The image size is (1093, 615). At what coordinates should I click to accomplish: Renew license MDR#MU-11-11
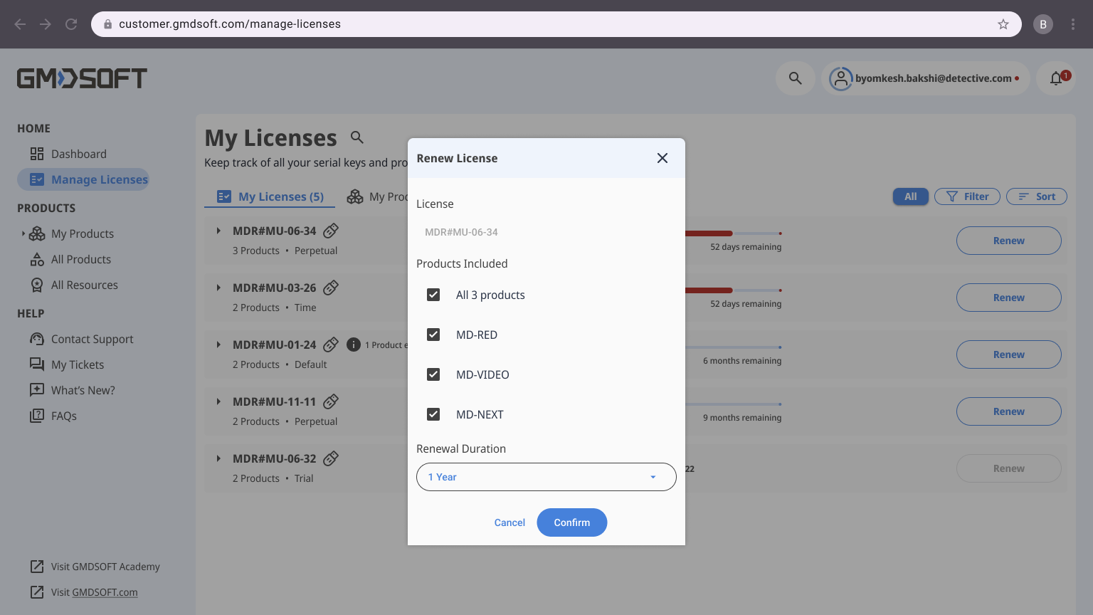click(x=1009, y=411)
